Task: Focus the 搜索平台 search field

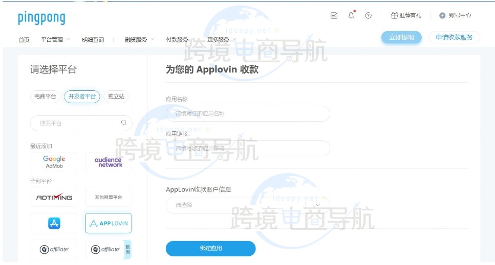Action: tap(81, 123)
